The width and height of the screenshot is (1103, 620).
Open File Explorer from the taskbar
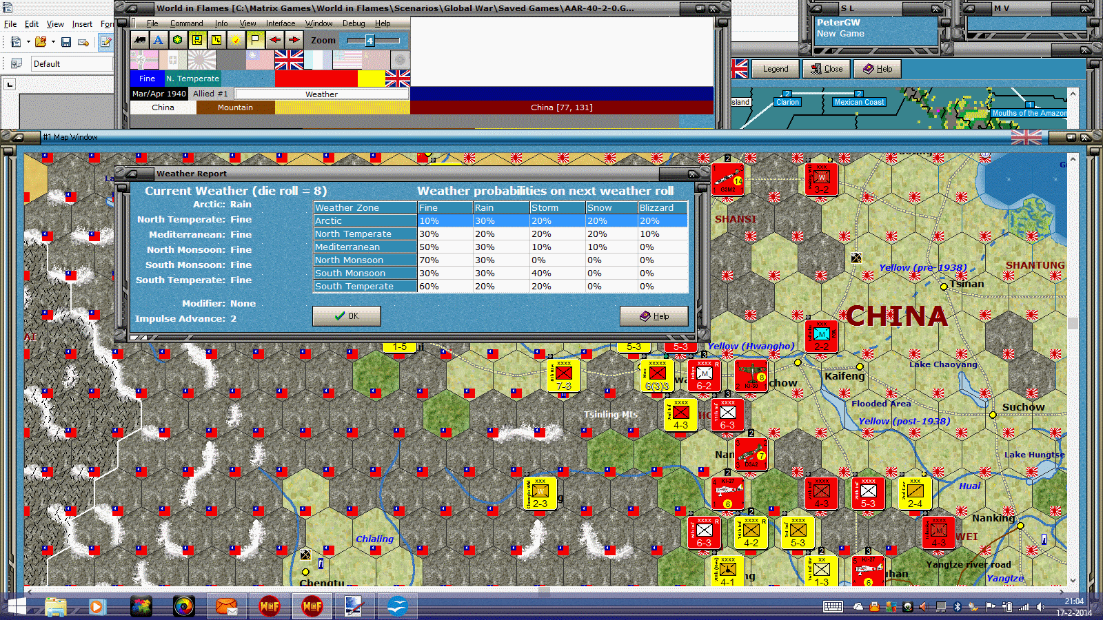tap(56, 607)
